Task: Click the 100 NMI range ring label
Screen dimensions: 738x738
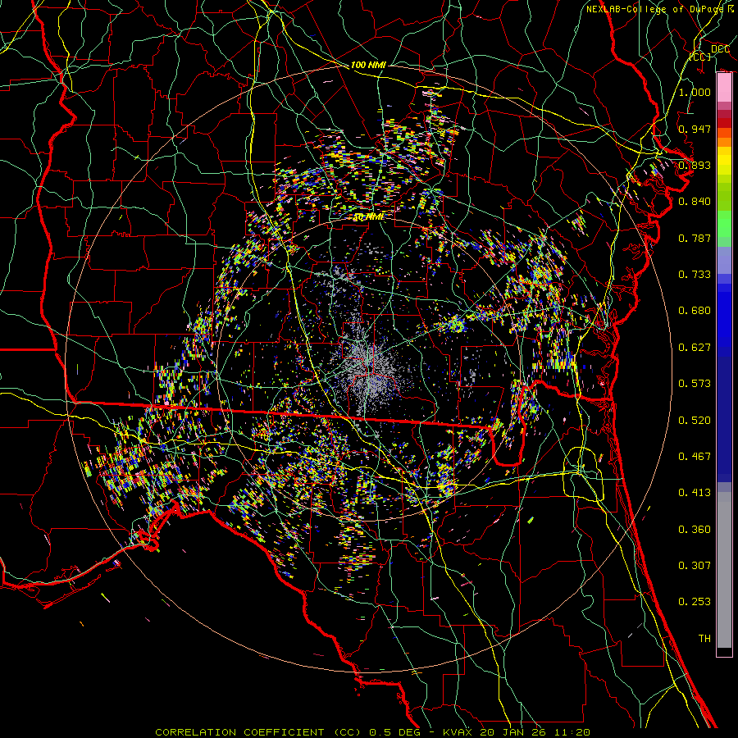Action: tap(368, 65)
